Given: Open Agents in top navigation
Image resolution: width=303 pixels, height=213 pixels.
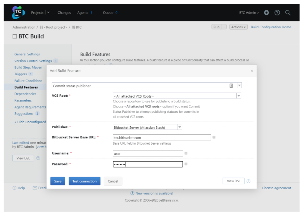Looking at the screenshot, I should 83,13.
